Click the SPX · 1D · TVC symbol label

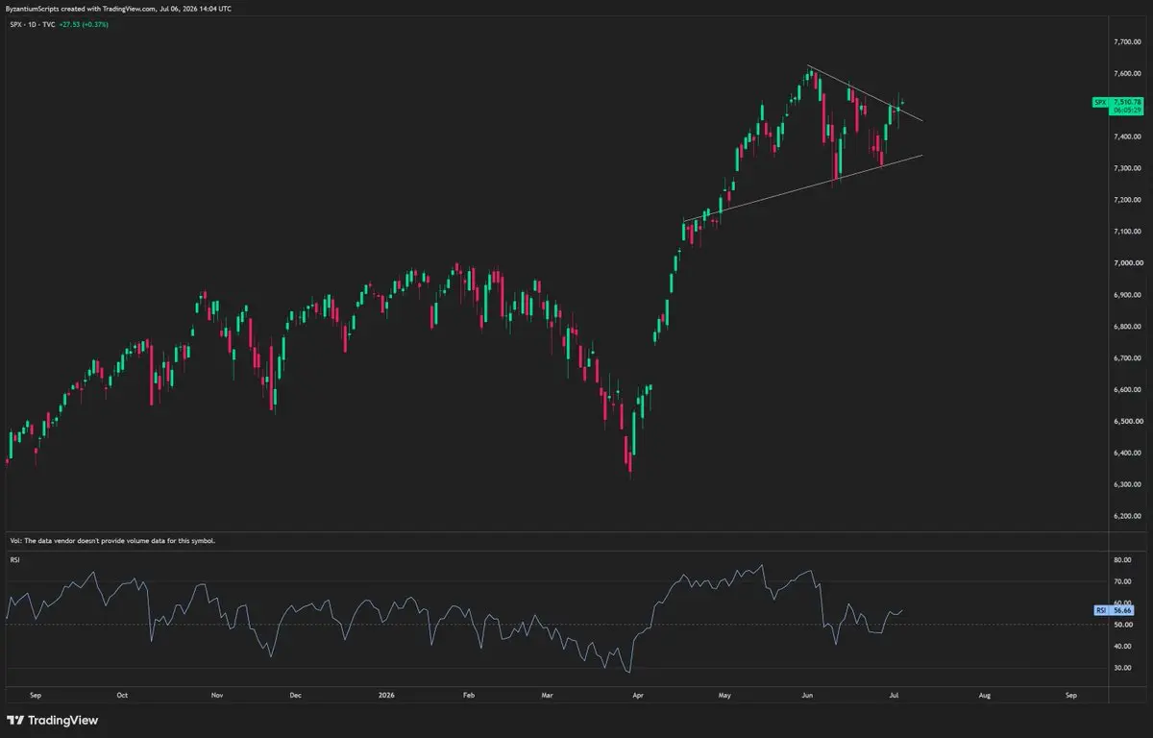tap(35, 24)
